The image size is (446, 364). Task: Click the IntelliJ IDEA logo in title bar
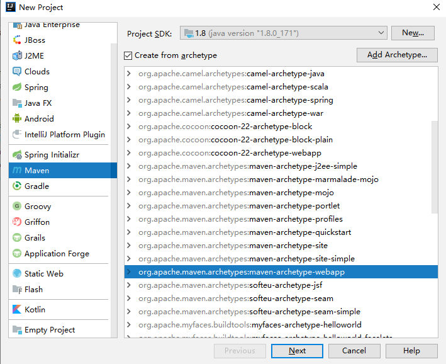coord(11,7)
